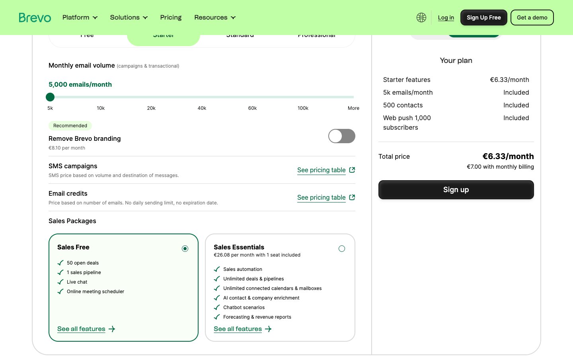
Task: Click external link icon beside SMS pricing table
Action: click(352, 170)
